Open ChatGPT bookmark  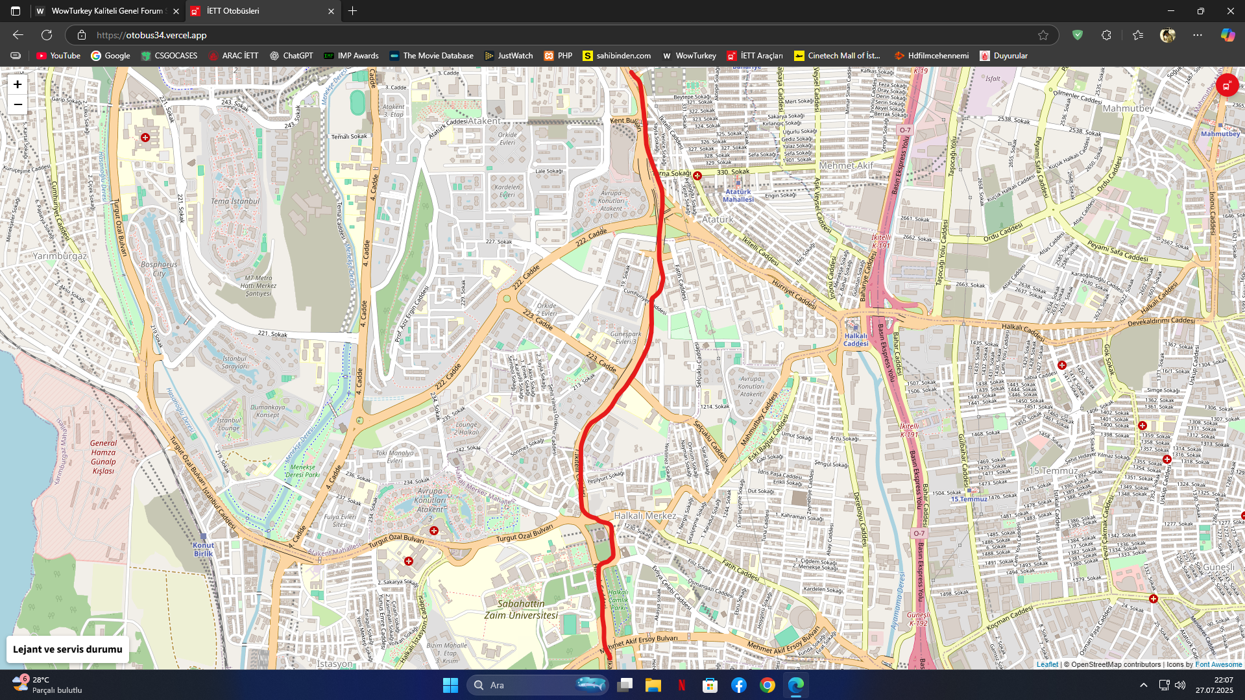[x=291, y=56]
